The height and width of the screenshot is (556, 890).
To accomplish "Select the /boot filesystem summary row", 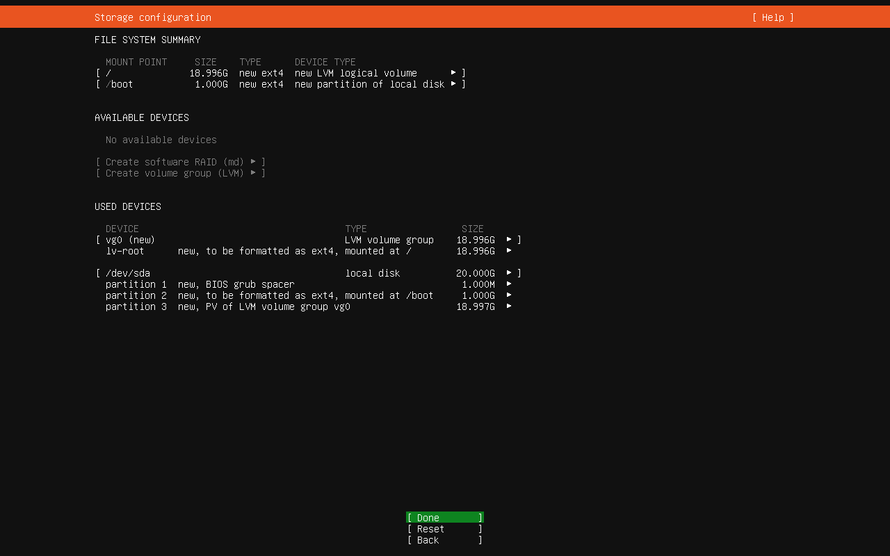I will (278, 84).
